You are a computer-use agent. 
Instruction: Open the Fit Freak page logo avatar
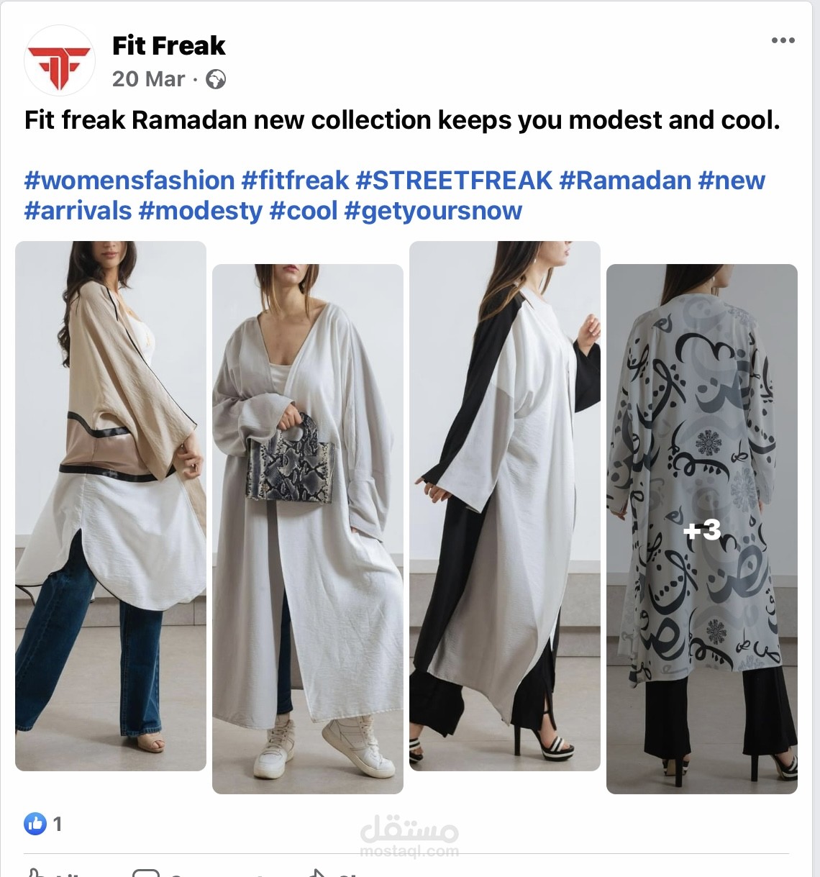59,61
